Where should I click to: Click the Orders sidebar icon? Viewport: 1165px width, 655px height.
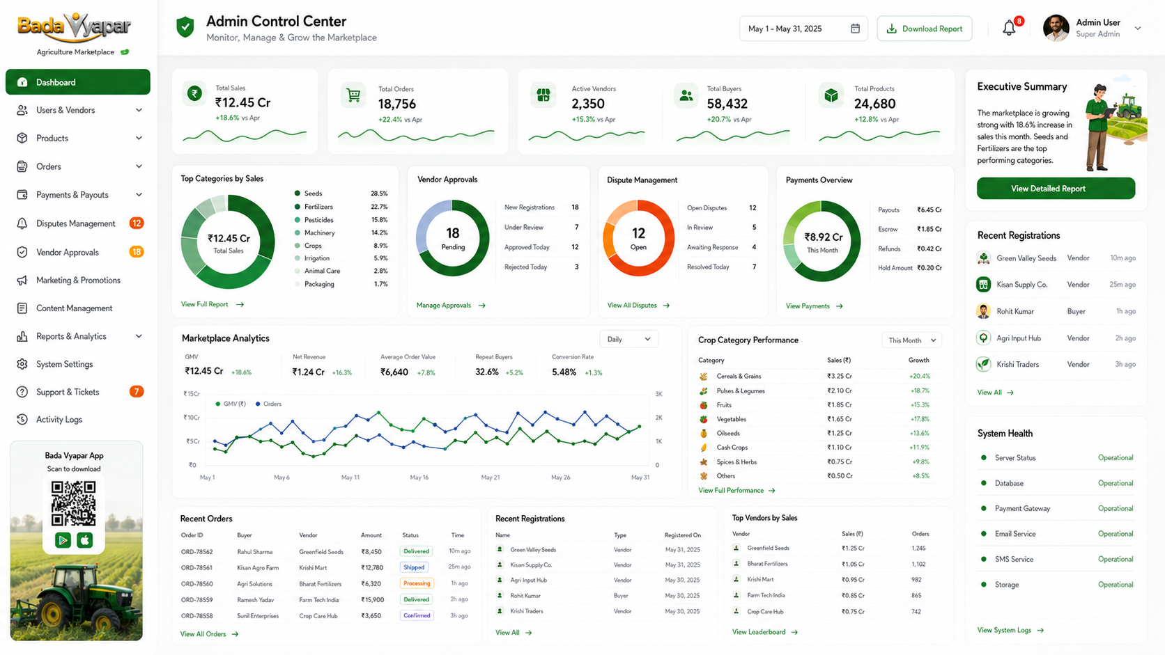click(x=22, y=166)
